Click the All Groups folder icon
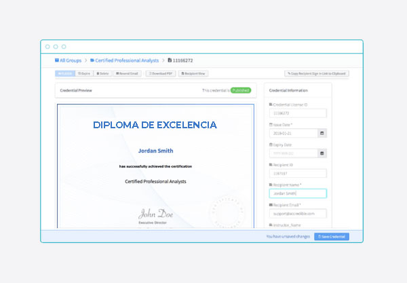This screenshot has height=283, width=407. 57,60
